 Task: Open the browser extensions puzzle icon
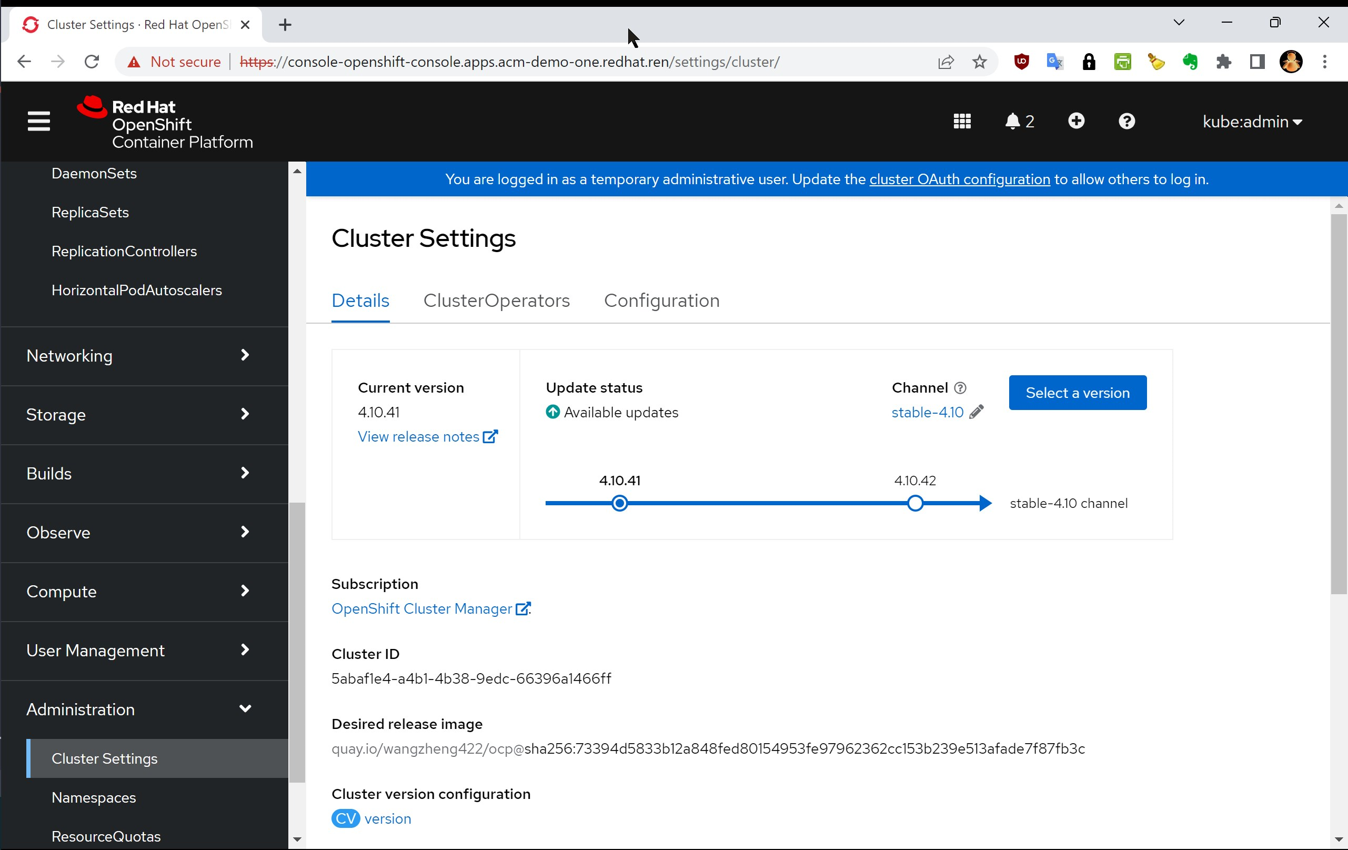pyautogui.click(x=1224, y=62)
